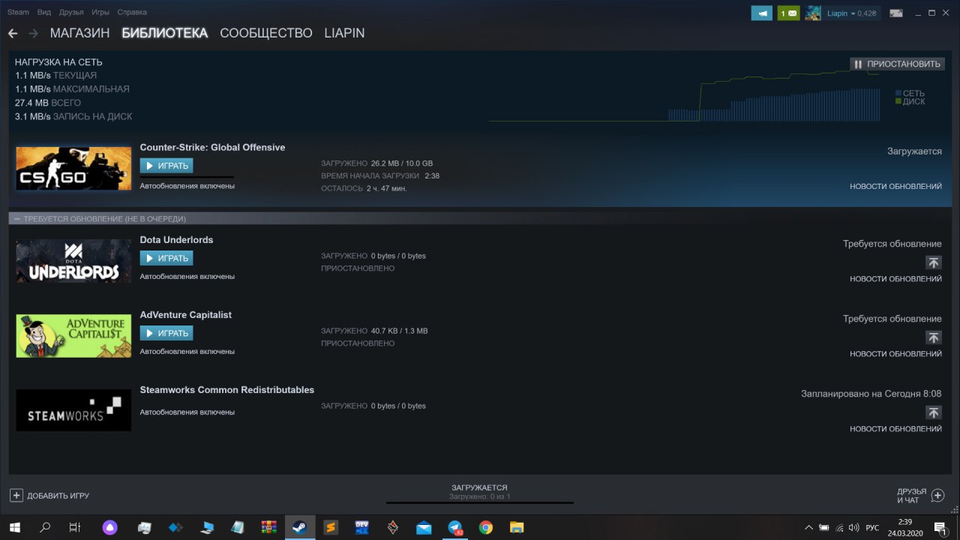960x540 pixels.
Task: Click the СЕТЬ graph legend entry
Action: pyautogui.click(x=909, y=94)
